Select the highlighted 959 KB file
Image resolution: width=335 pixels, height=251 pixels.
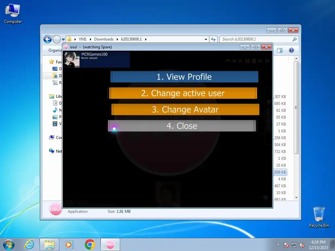(x=280, y=172)
